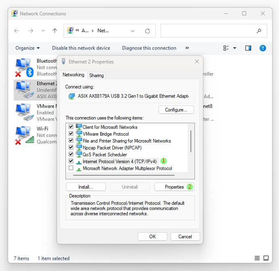Open the address bar history dropdown
279x271 pixels.
133,31
